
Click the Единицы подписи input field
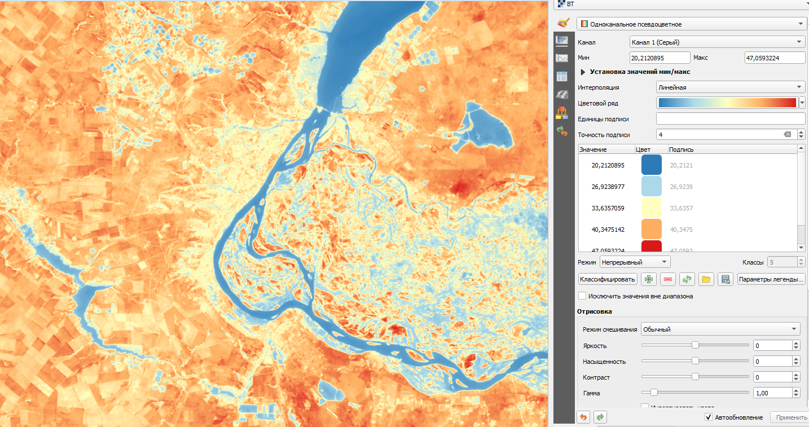pos(731,118)
